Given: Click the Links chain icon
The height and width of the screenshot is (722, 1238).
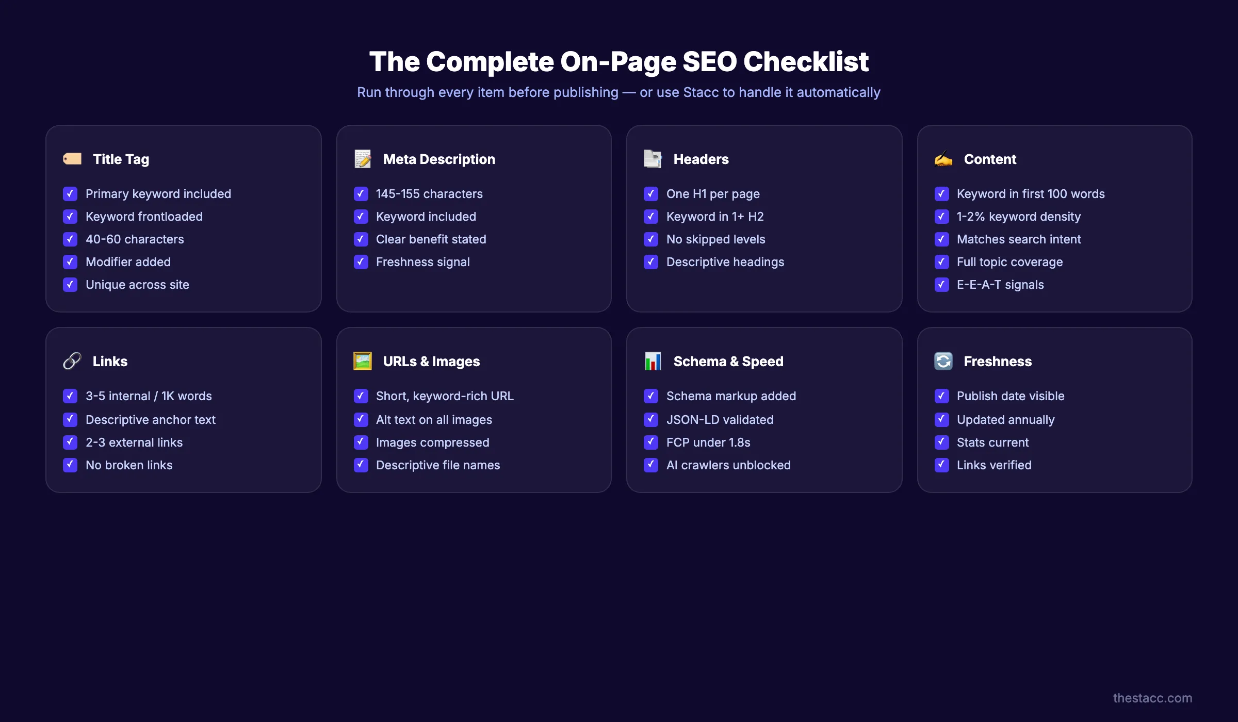Looking at the screenshot, I should 72,361.
